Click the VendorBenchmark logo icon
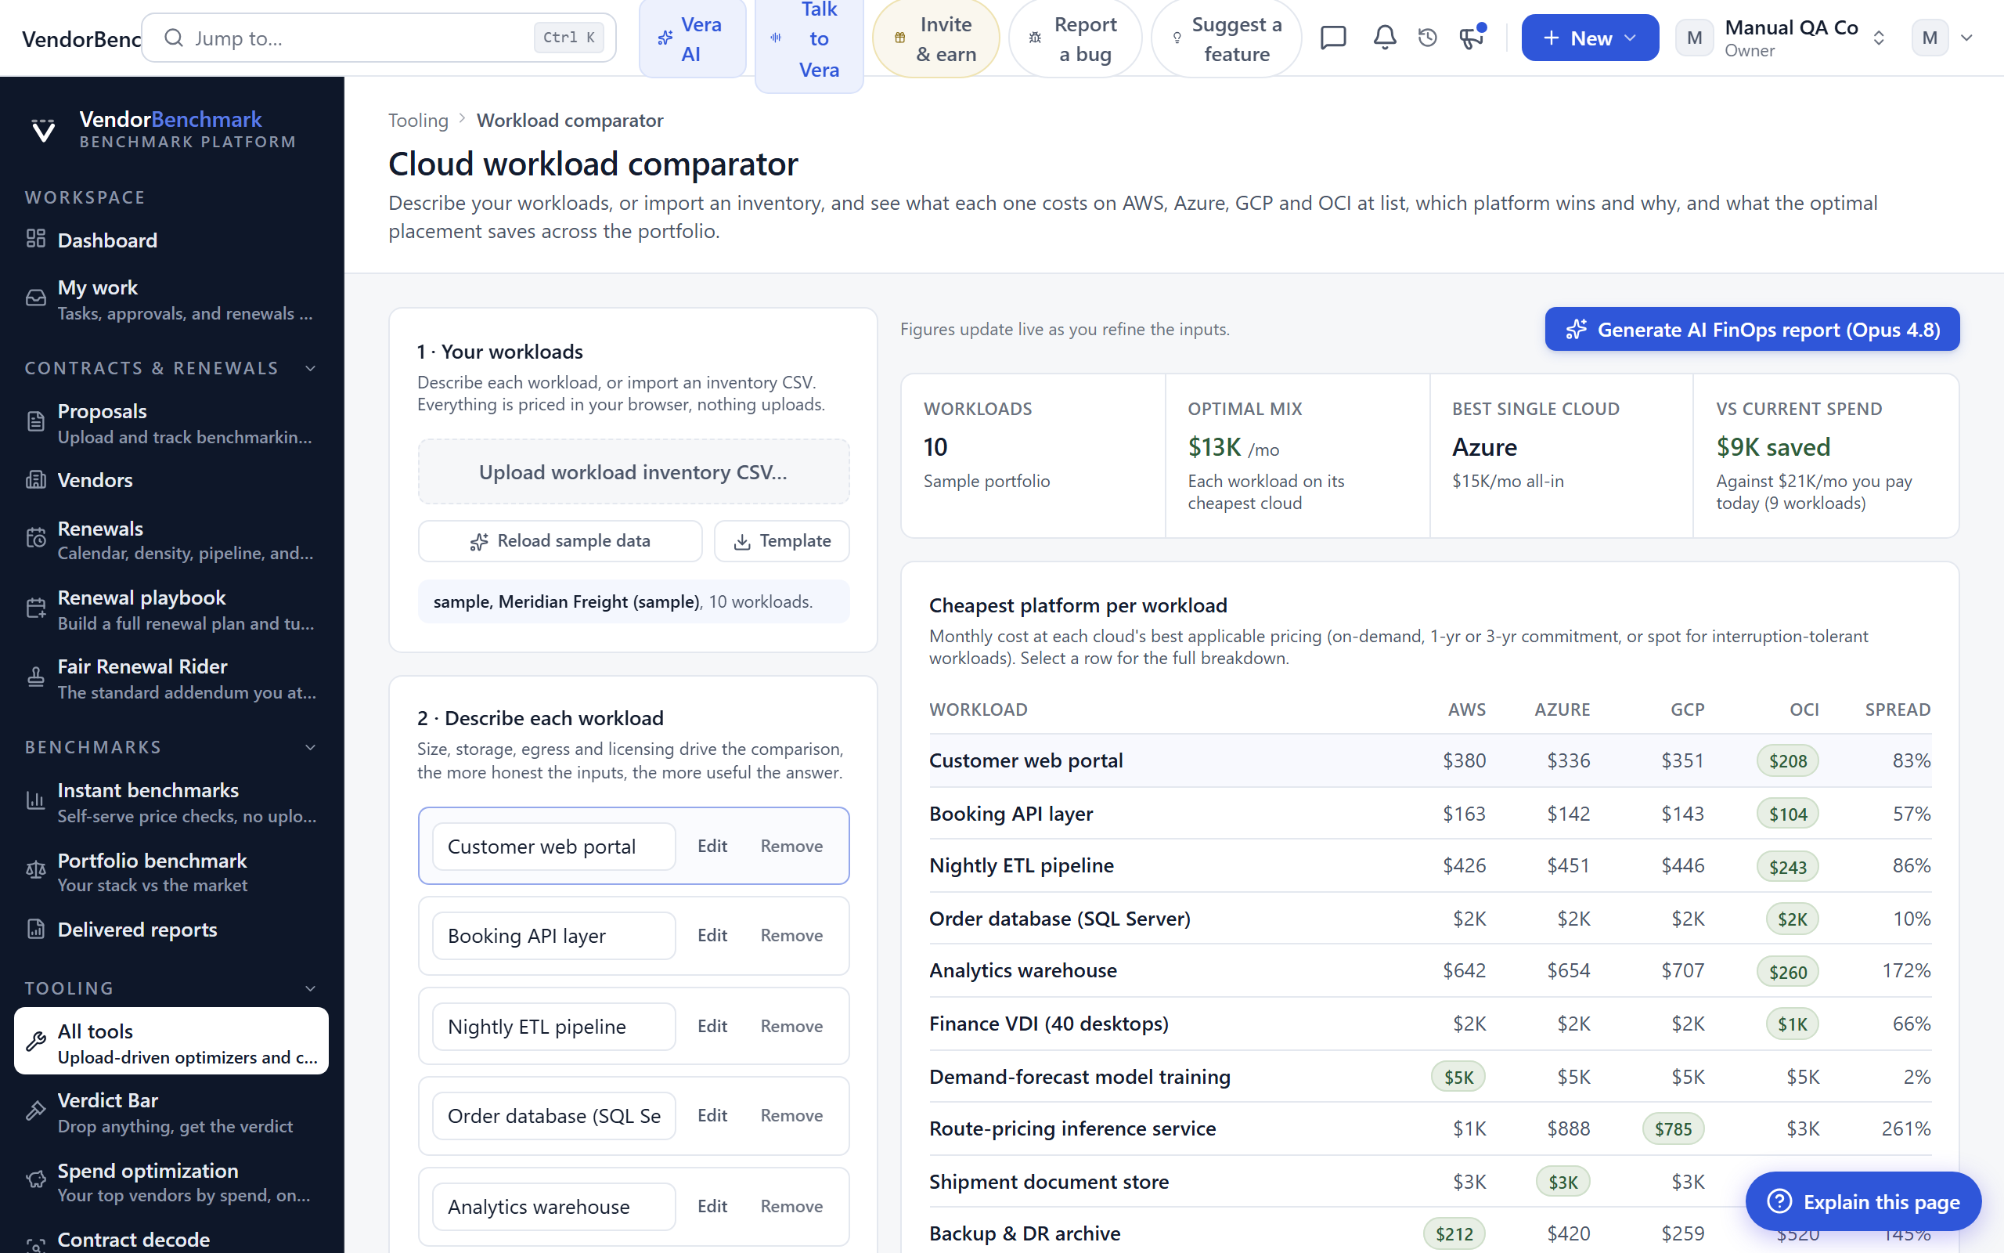Screen dimensions: 2004x1253 (x=43, y=130)
